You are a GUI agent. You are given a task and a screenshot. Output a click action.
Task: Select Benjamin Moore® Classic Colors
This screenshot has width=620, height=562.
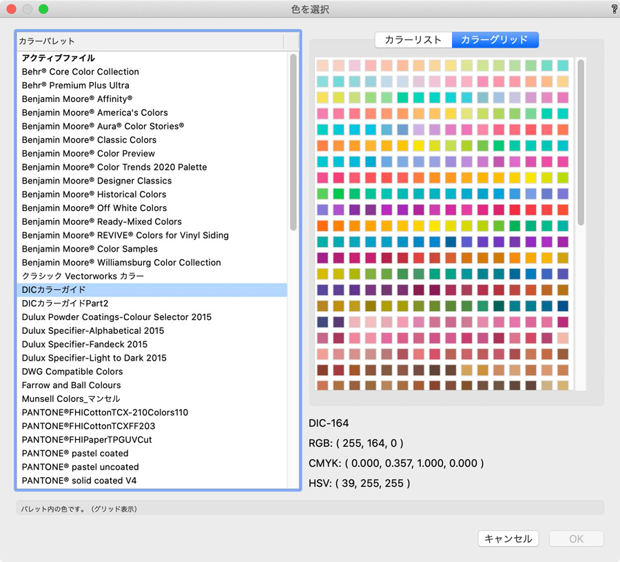(152, 140)
